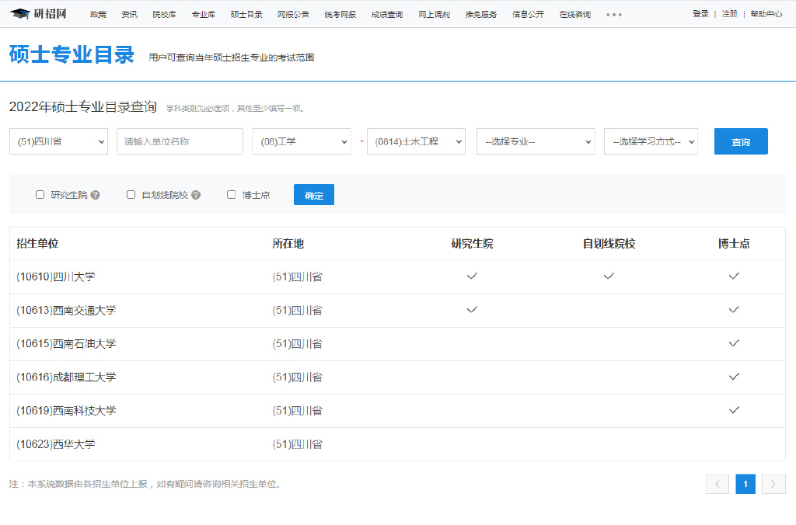Open the ellipsis more-menu in the navigation bar
The width and height of the screenshot is (796, 525).
click(613, 13)
